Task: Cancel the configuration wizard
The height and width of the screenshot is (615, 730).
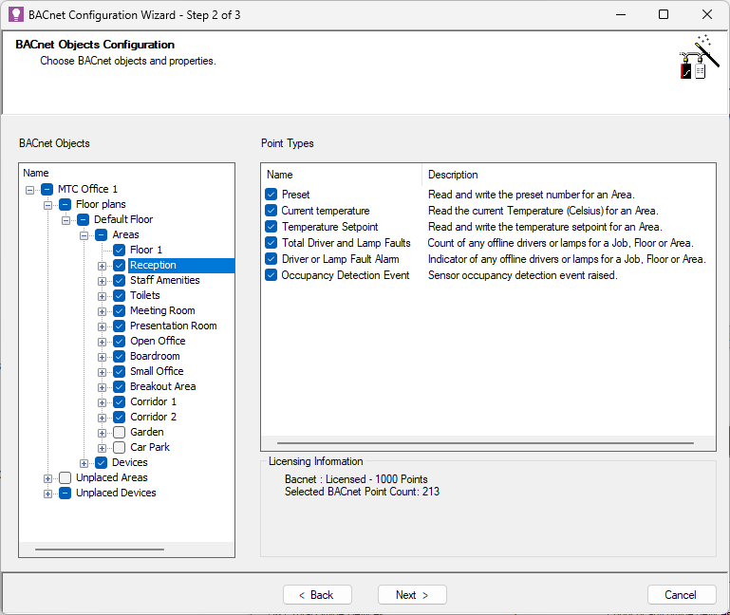Action: (x=682, y=595)
